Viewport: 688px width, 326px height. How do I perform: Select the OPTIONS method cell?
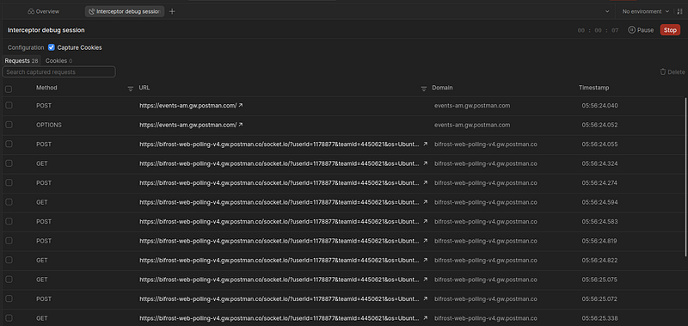pyautogui.click(x=49, y=125)
